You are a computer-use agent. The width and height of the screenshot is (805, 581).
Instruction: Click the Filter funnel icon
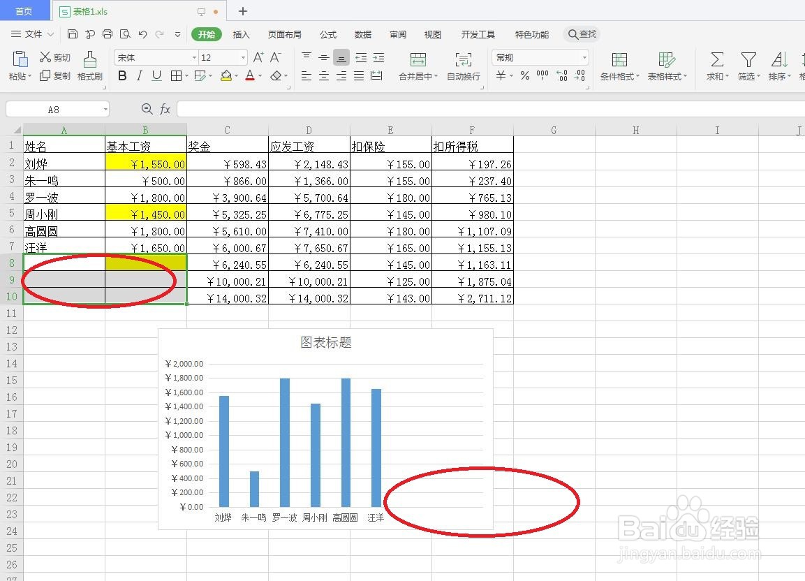pos(748,59)
